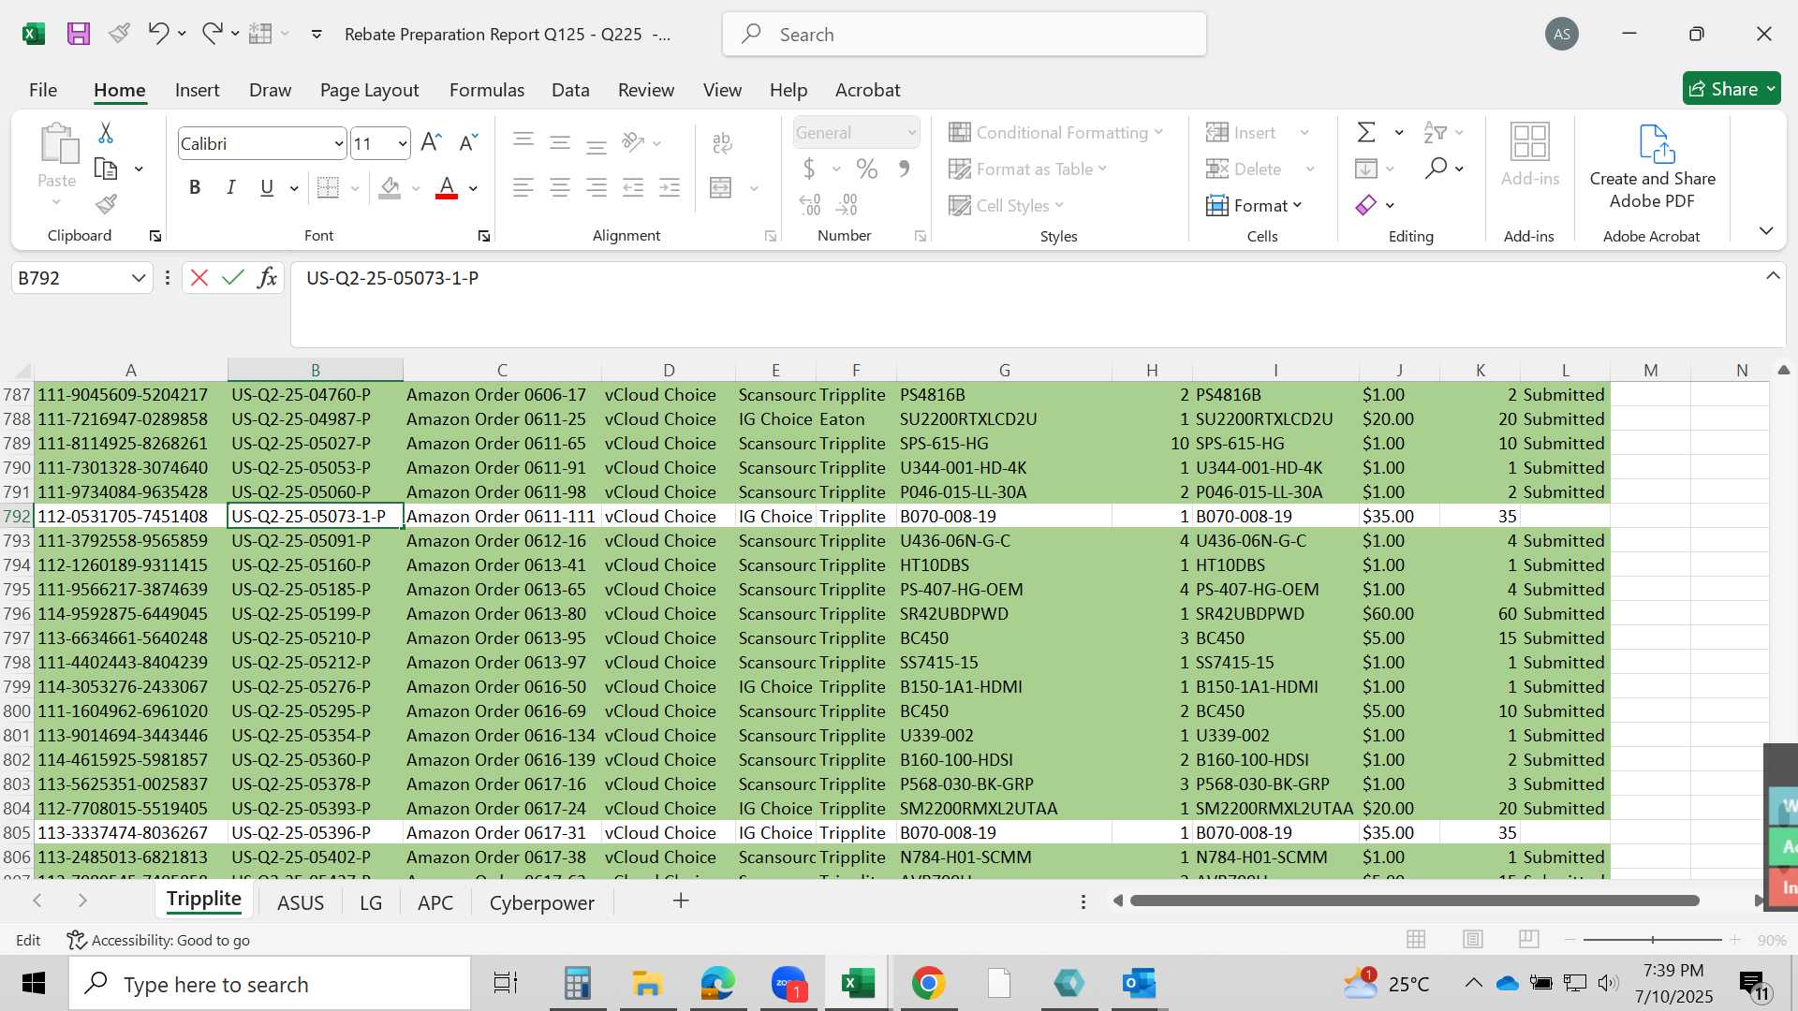Click Accessibility: Good to go status
This screenshot has height=1011, width=1798.
coord(158,940)
